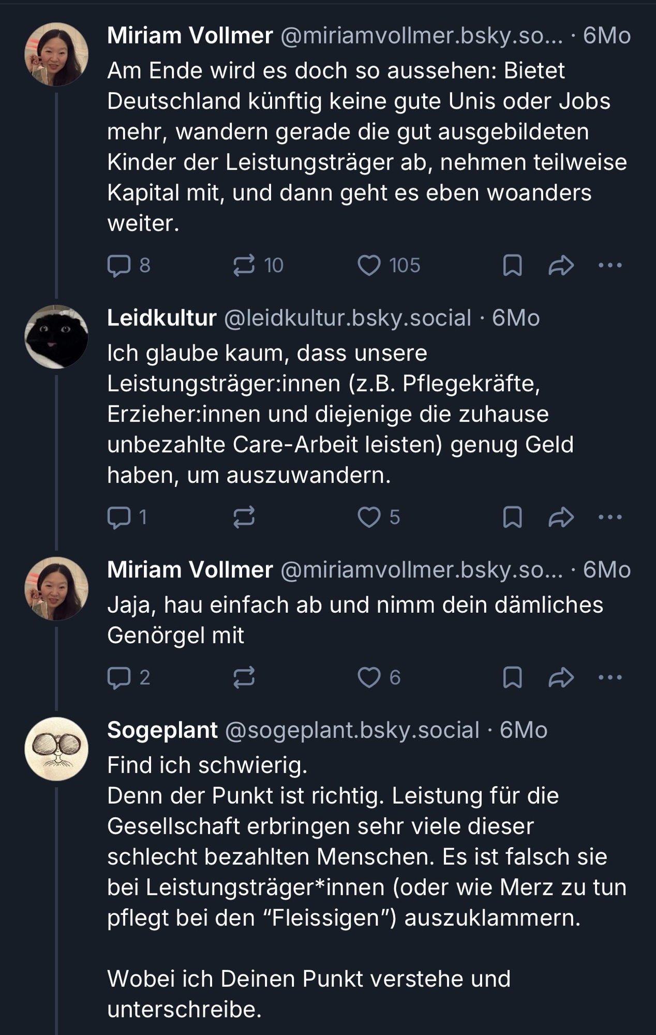This screenshot has height=1035, width=656.
Task: Repost the 'Jaja, hau einfach ab' post
Action: click(x=244, y=677)
